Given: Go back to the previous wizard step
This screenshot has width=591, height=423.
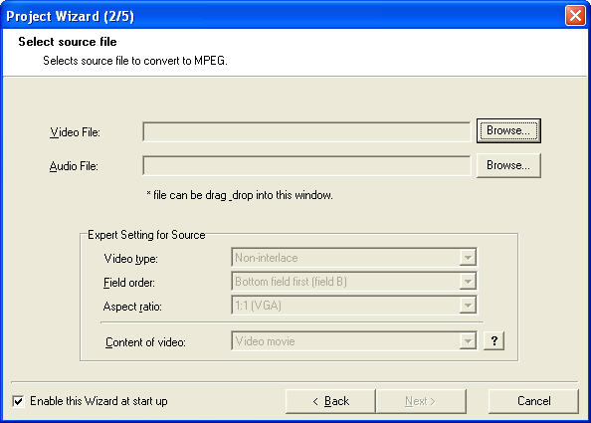Looking at the screenshot, I should click(x=330, y=401).
